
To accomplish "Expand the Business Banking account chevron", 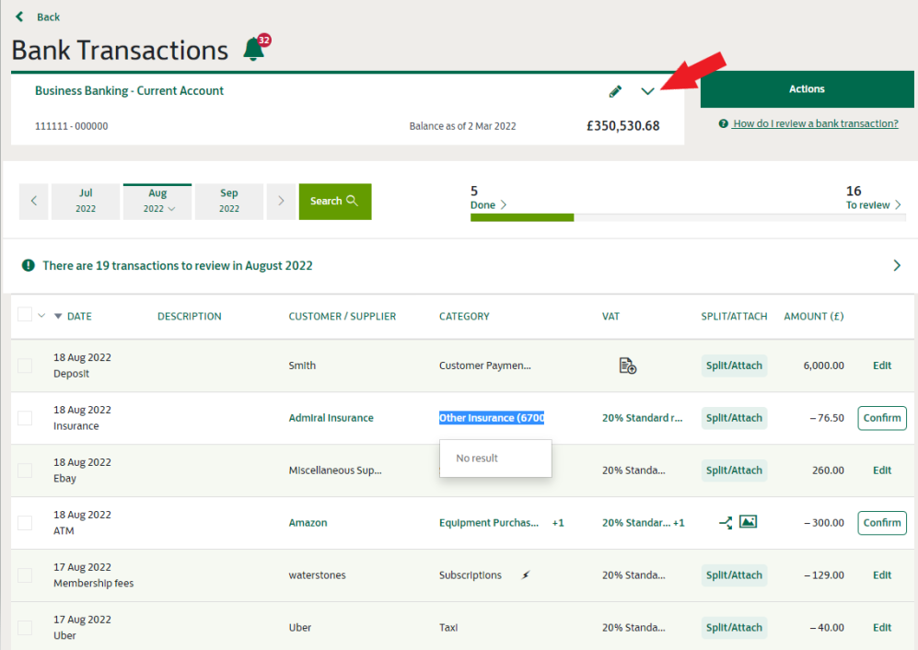I will tap(648, 91).
